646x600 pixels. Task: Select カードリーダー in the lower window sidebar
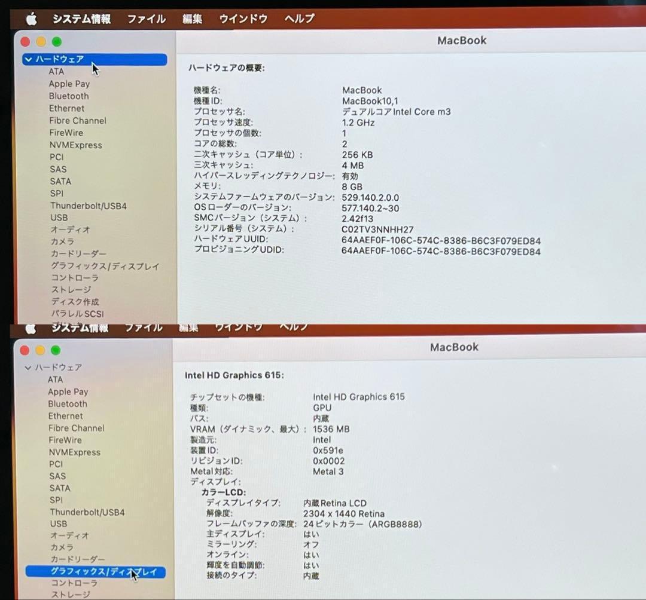point(77,559)
